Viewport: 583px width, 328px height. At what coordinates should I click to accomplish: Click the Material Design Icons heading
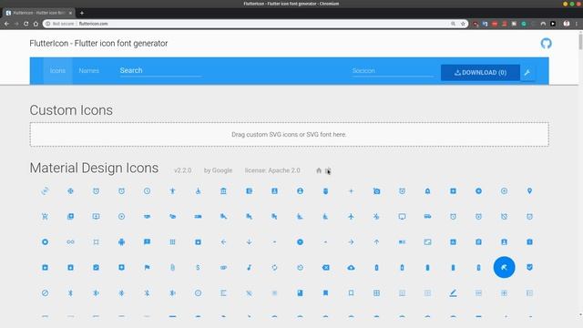pos(94,168)
